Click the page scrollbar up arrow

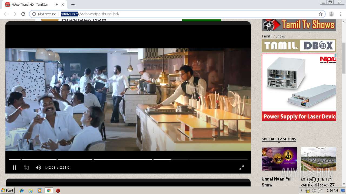pos(344,22)
